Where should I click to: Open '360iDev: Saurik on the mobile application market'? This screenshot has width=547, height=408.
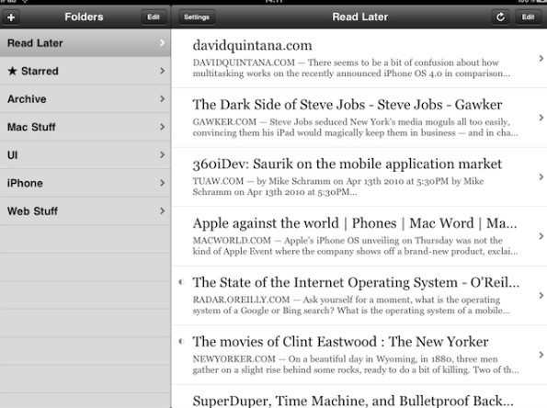tap(348, 164)
